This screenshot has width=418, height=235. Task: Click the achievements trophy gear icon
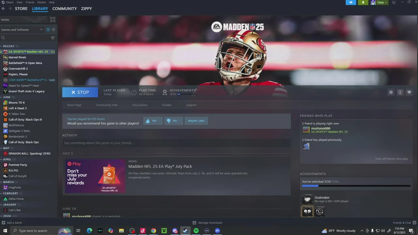(165, 92)
